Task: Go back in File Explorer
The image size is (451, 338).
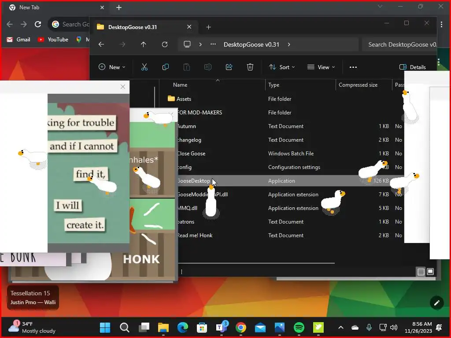Action: pyautogui.click(x=101, y=44)
